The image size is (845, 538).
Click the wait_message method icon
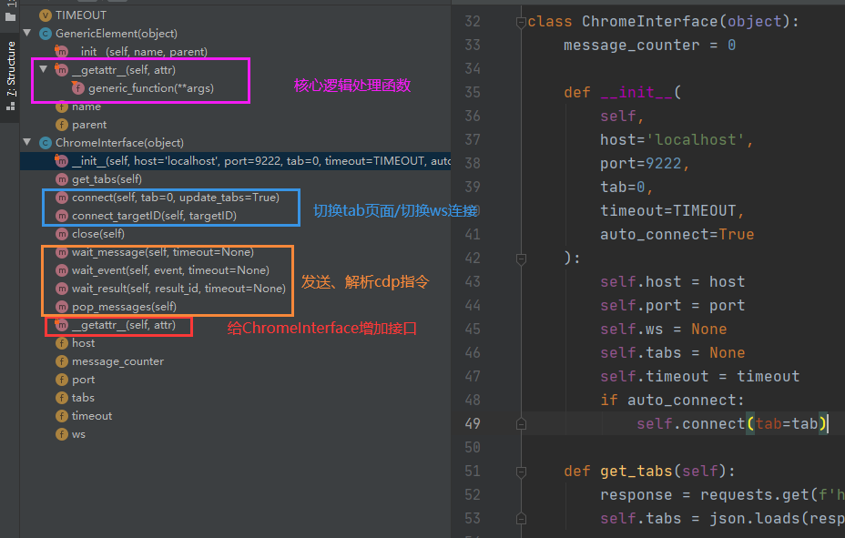click(62, 252)
